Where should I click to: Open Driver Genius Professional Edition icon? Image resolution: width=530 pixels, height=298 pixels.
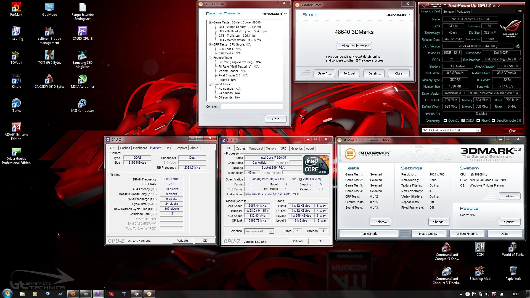click(16, 155)
